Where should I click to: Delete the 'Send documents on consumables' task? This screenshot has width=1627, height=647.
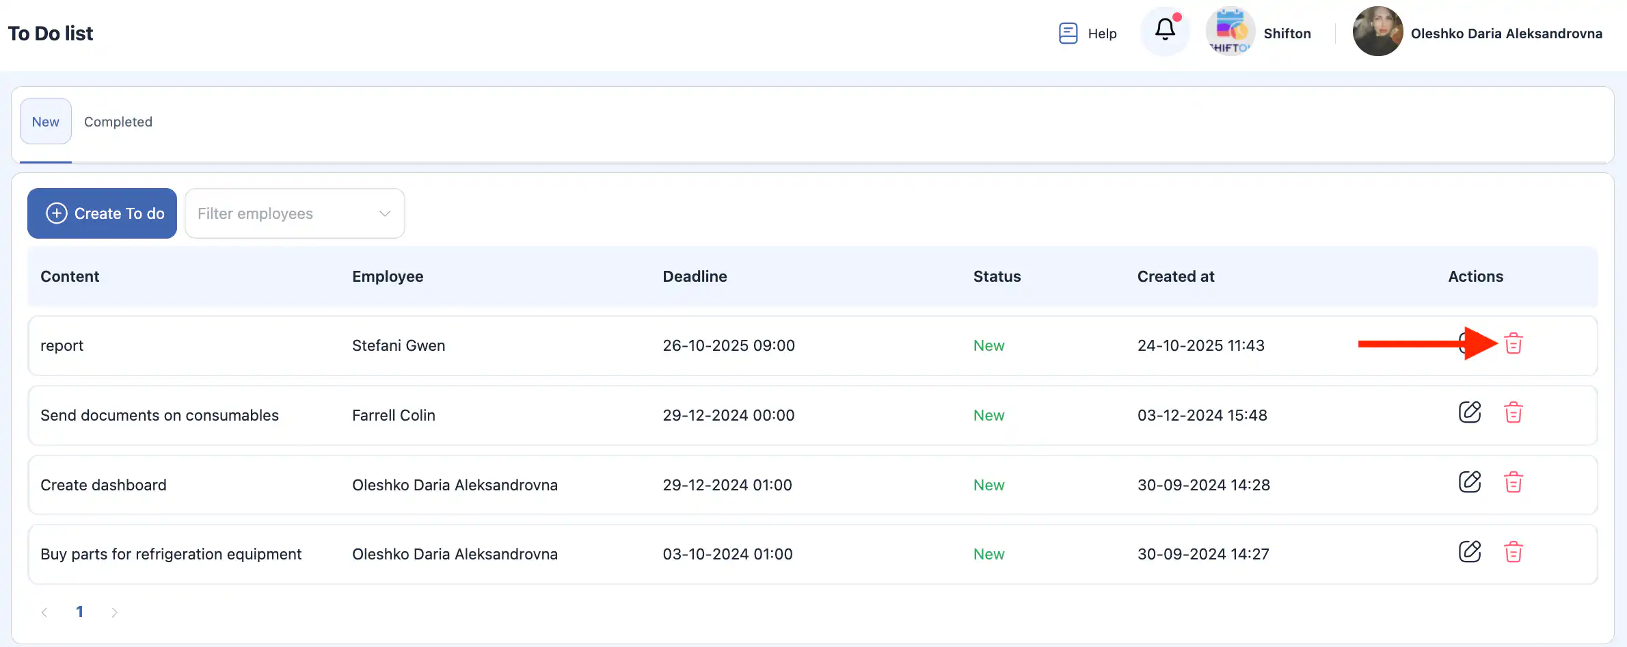point(1514,413)
